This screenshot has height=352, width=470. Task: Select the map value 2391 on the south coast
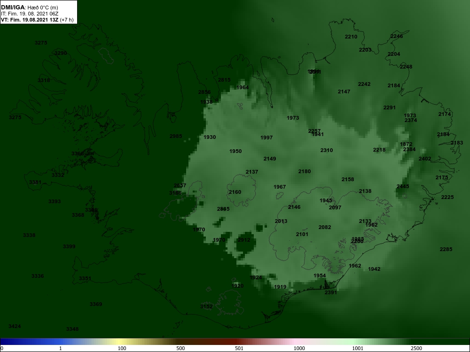tap(330, 292)
